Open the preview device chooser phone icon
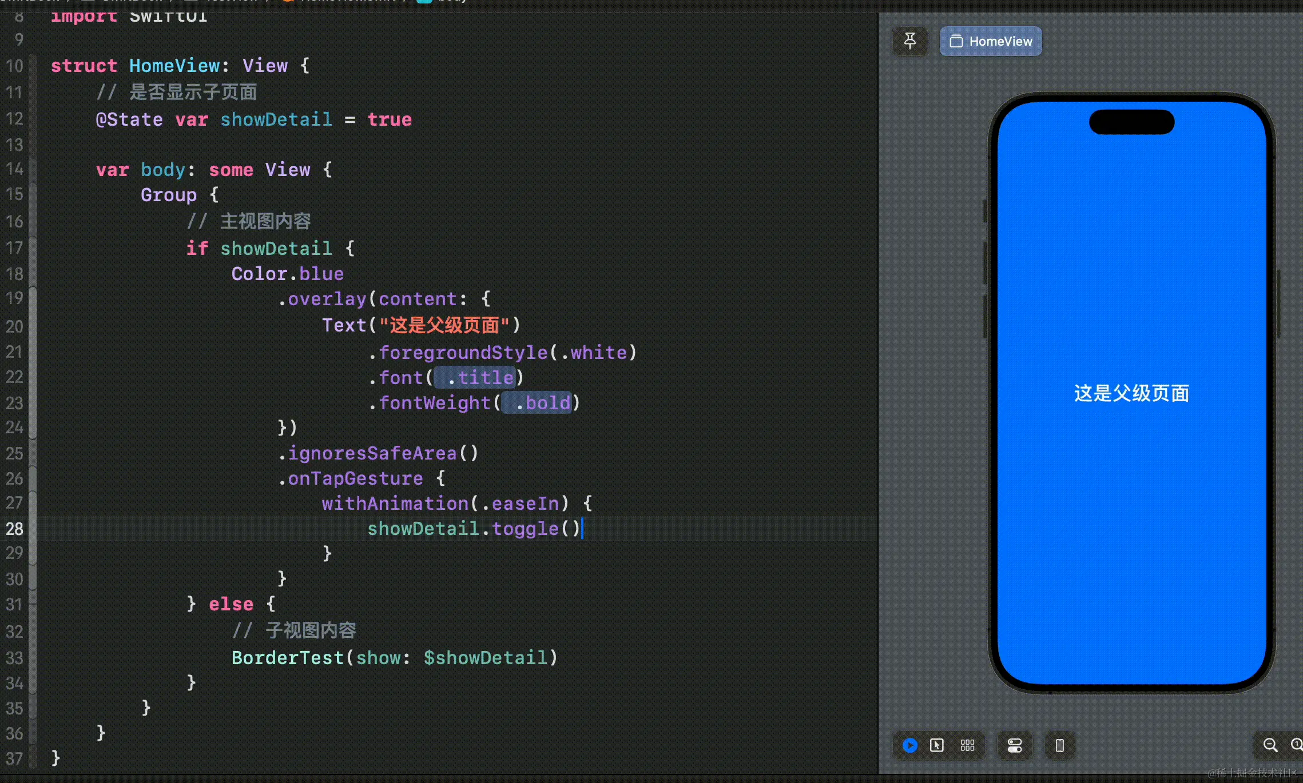 1059,745
